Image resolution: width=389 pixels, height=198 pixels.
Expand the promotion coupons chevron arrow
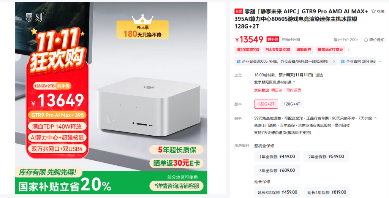point(349,50)
